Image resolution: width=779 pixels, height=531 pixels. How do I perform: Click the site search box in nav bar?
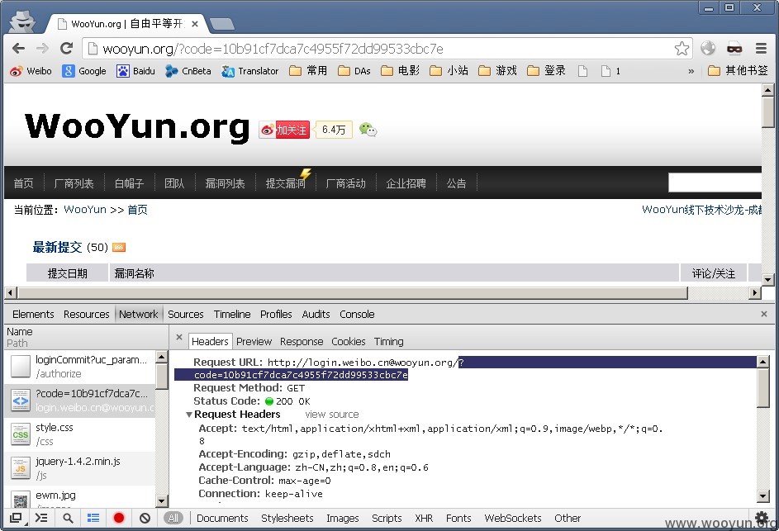click(x=715, y=183)
